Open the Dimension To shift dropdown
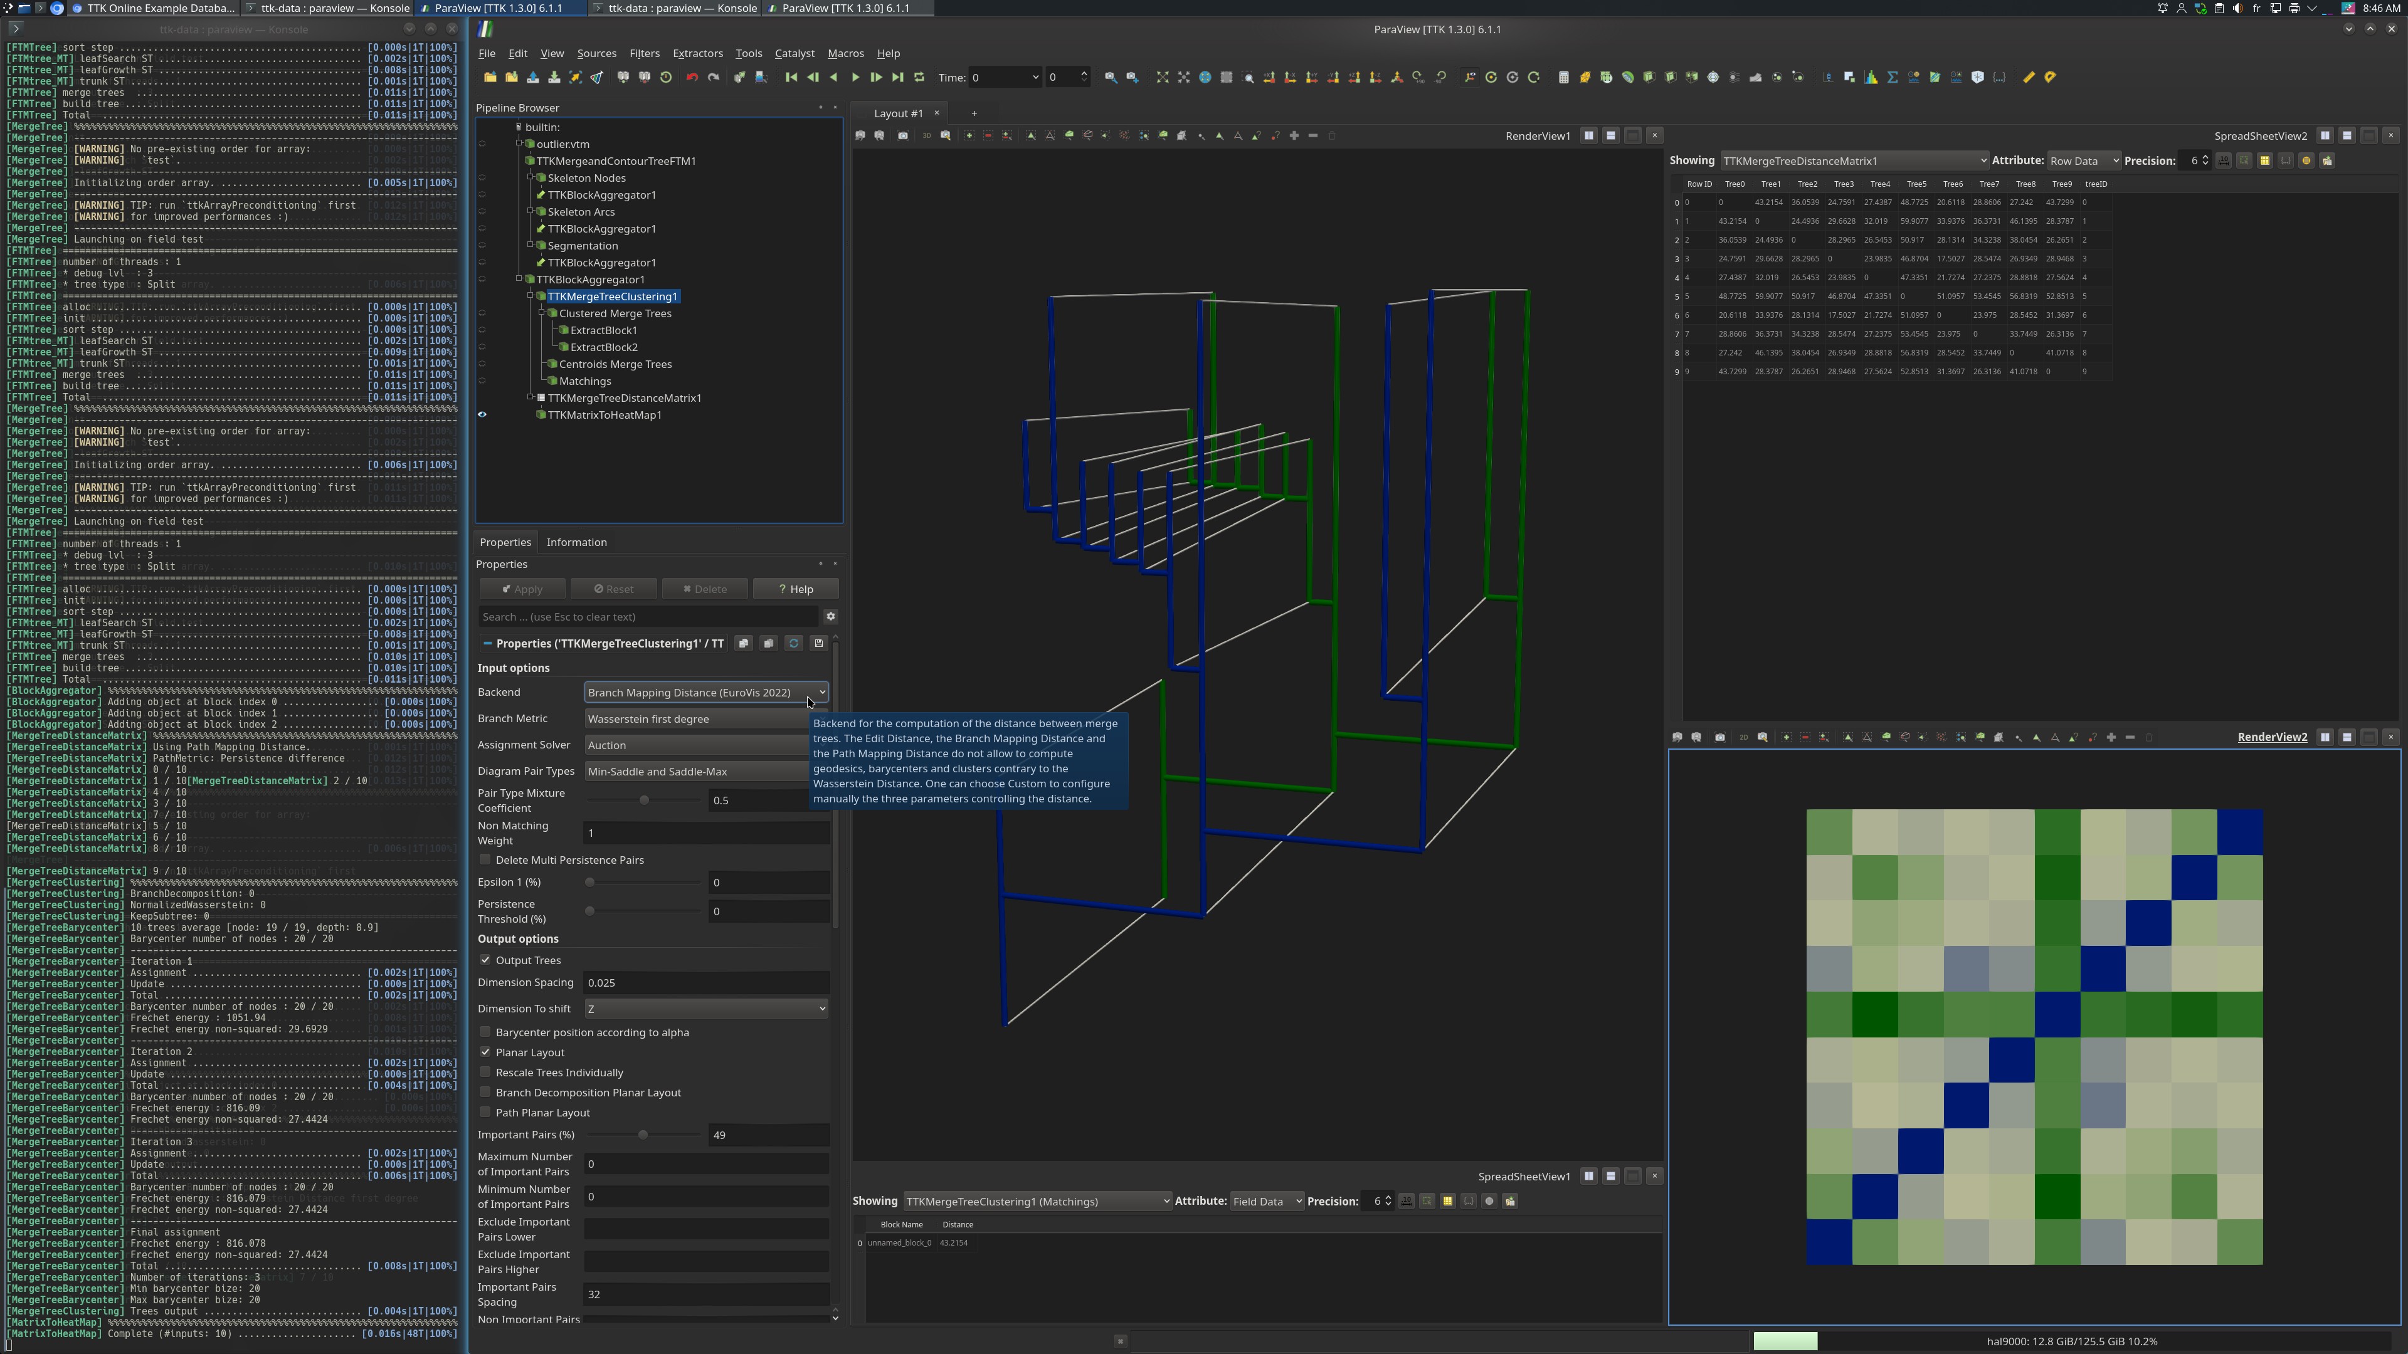 705,1009
